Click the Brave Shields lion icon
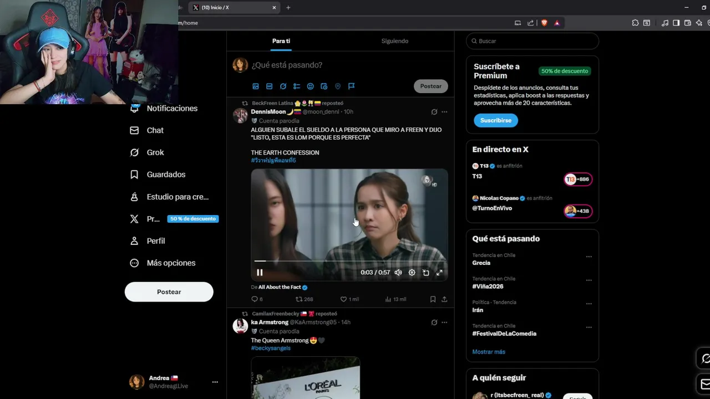Screen dimensions: 710x399 point(544,23)
